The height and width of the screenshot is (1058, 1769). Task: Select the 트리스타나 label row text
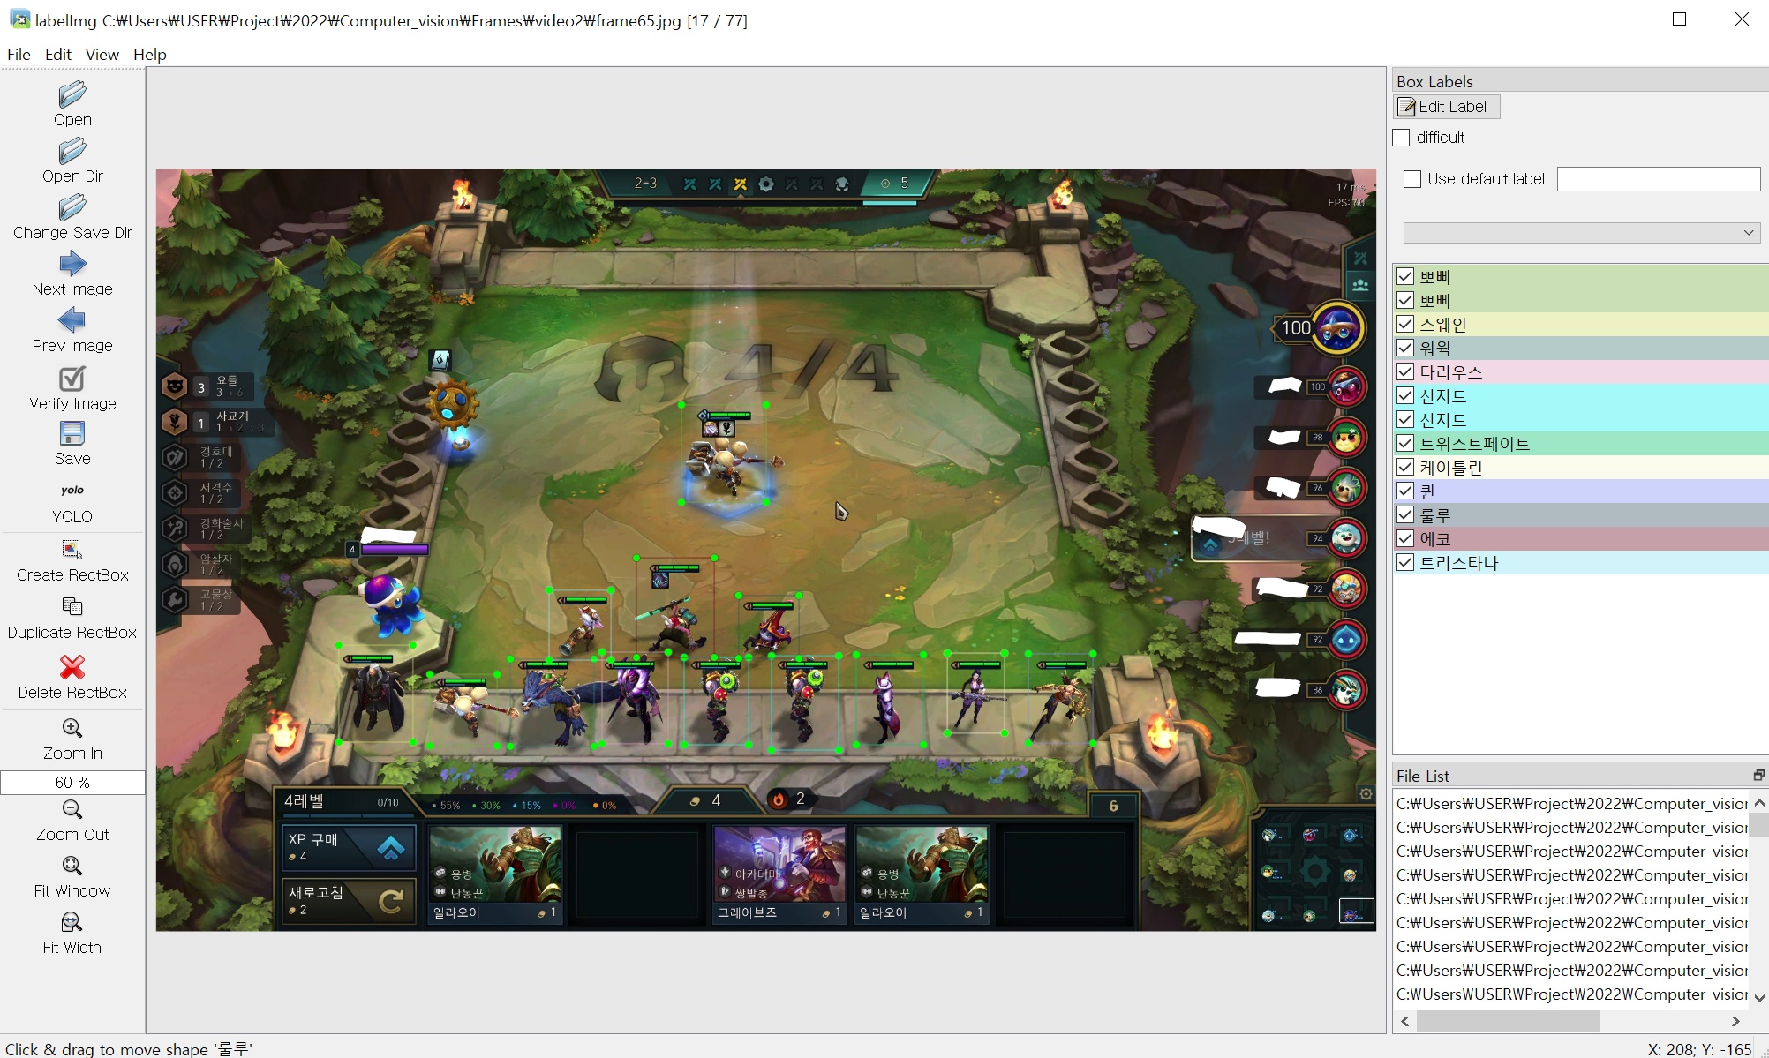click(x=1459, y=562)
